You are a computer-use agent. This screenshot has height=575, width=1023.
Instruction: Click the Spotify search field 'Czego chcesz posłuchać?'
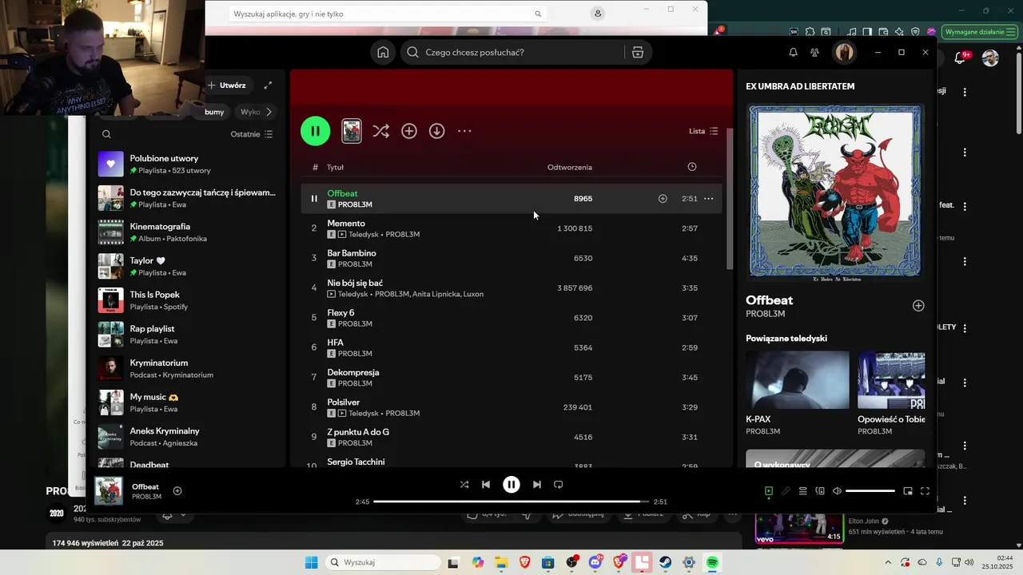tap(511, 52)
